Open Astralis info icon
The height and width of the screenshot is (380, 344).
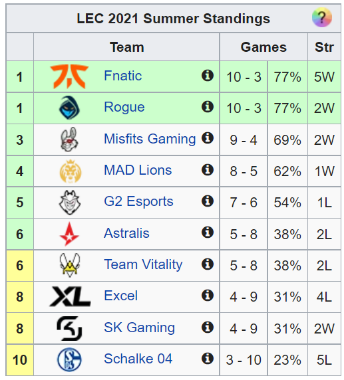[208, 233]
